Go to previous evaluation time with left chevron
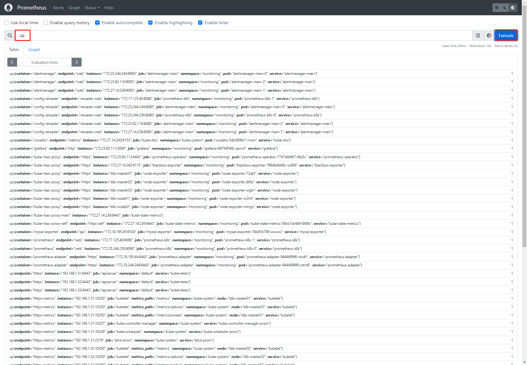The image size is (527, 365). point(12,62)
